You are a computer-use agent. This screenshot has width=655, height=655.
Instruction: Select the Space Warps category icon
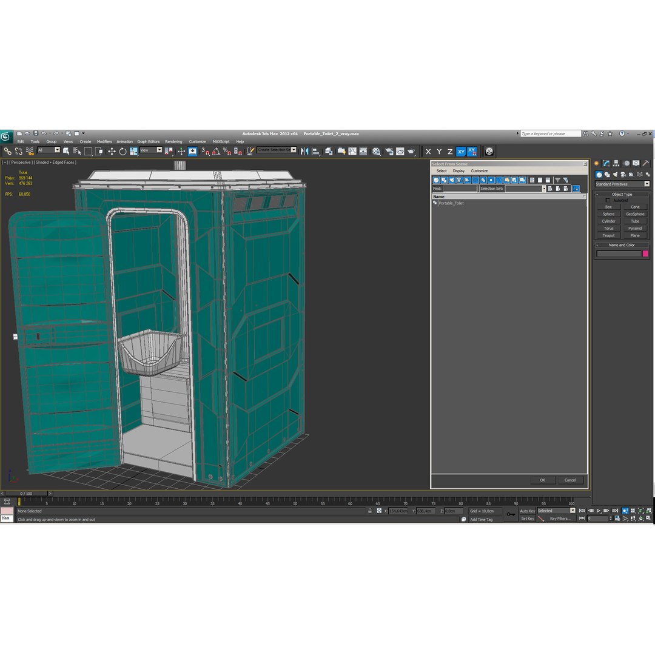point(640,175)
